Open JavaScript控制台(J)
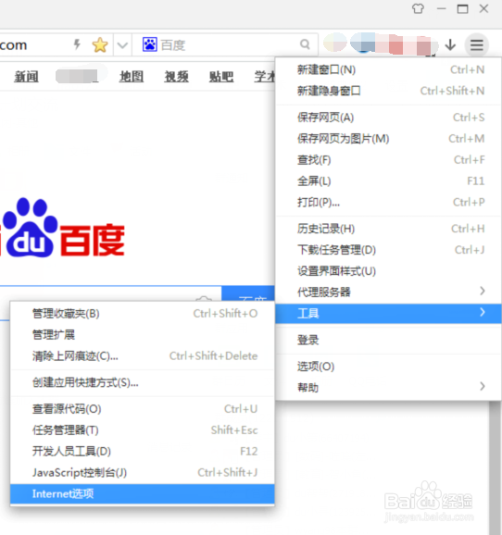The height and width of the screenshot is (535, 502). pos(143,473)
